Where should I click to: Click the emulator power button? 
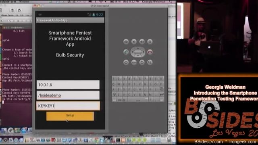point(150,41)
